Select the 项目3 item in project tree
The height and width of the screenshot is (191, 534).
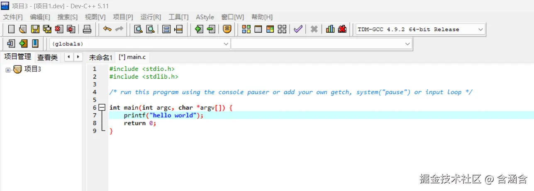pos(33,69)
